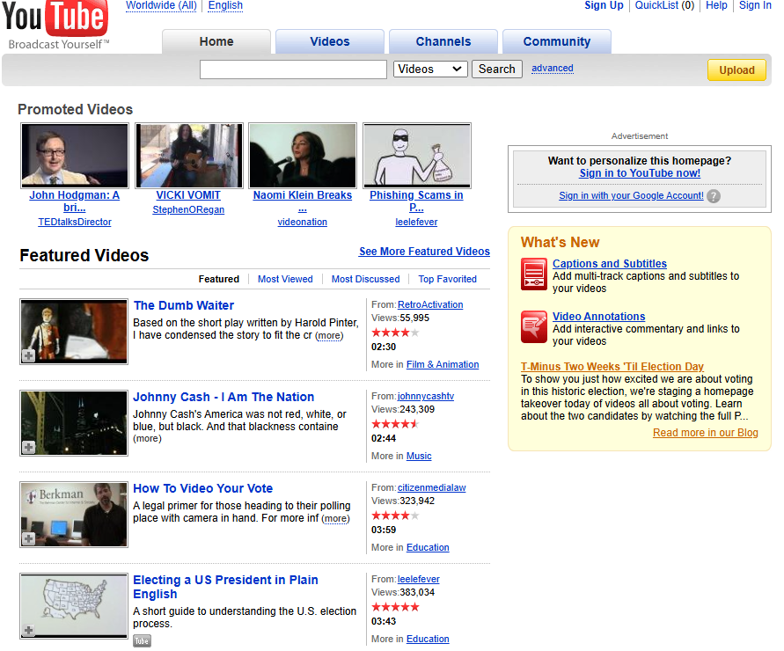The height and width of the screenshot is (651, 784).
Task: Open the Worldwide (All) region selector
Action: [161, 5]
